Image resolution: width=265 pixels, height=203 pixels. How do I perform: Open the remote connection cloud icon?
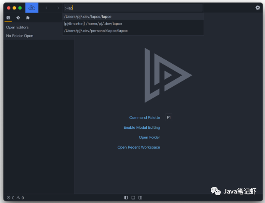[32, 8]
